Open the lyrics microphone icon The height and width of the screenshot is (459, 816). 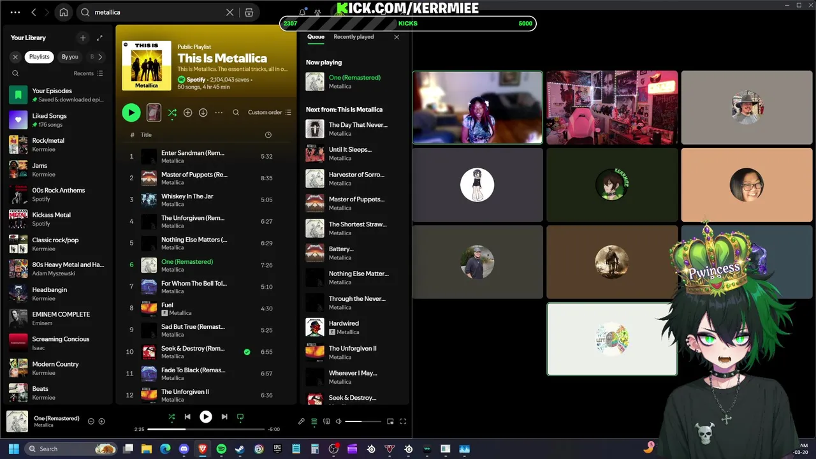(302, 421)
